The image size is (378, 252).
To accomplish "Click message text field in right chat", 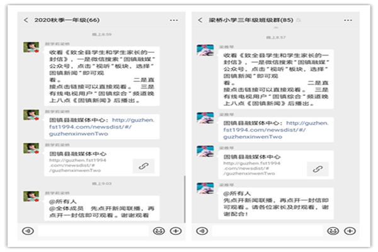I will [x=267, y=231].
